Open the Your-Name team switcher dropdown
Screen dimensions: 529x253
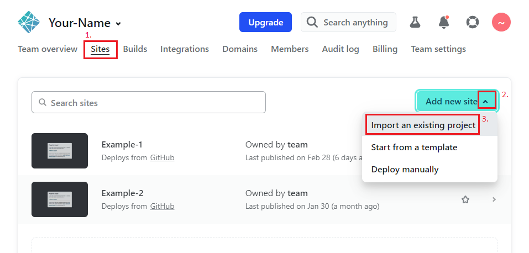point(85,23)
